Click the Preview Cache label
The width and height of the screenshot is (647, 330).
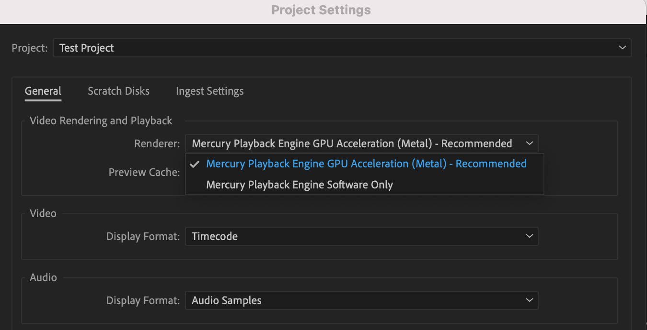tap(144, 172)
